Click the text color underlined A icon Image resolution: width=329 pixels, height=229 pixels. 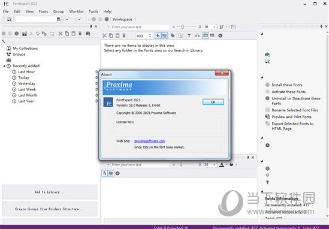click(222, 165)
